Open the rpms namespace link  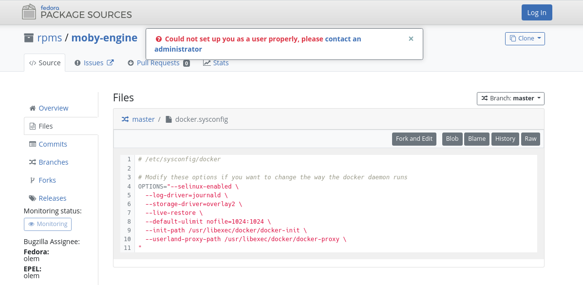(50, 38)
